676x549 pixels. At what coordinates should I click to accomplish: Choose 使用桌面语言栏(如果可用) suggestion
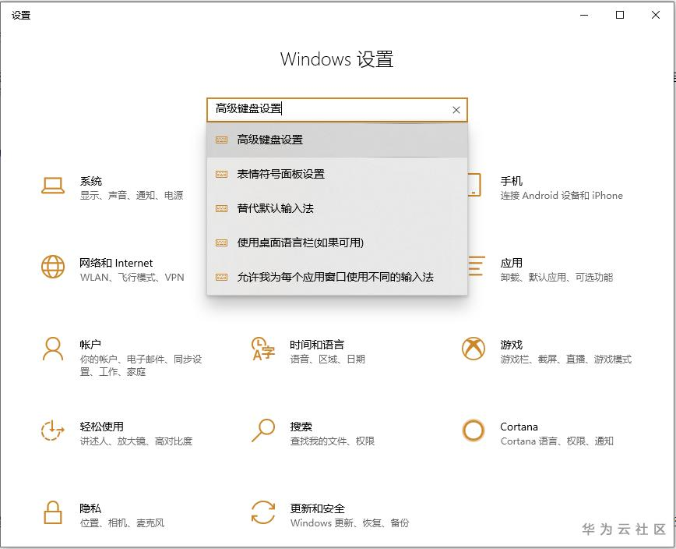click(337, 243)
